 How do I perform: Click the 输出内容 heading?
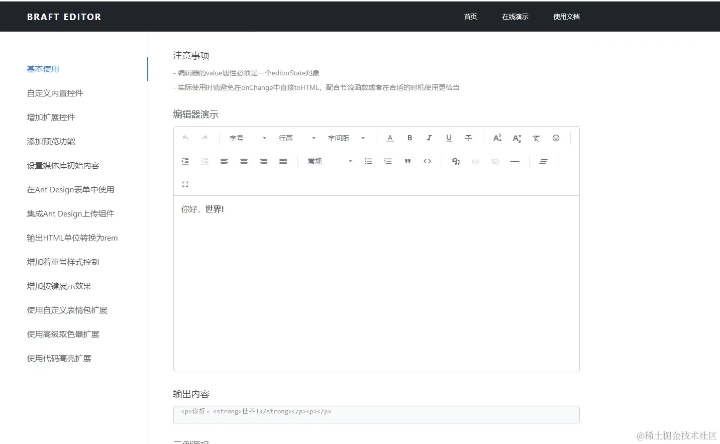(x=191, y=394)
